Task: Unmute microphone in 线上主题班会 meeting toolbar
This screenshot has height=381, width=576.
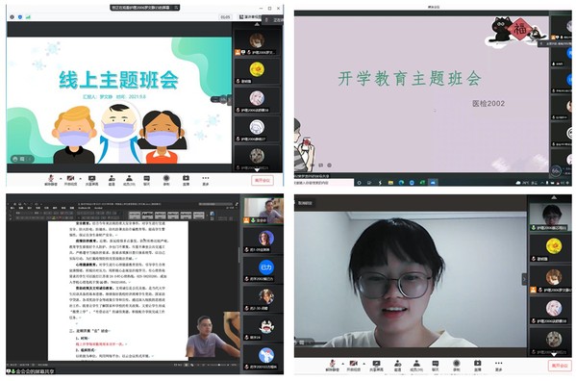Action: pyautogui.click(x=51, y=180)
